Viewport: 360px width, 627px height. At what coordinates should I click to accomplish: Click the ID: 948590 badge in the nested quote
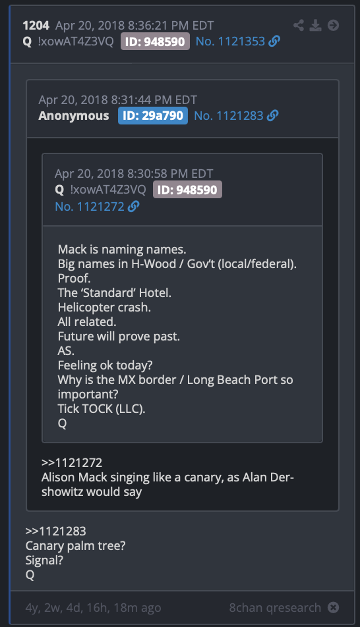click(x=187, y=190)
